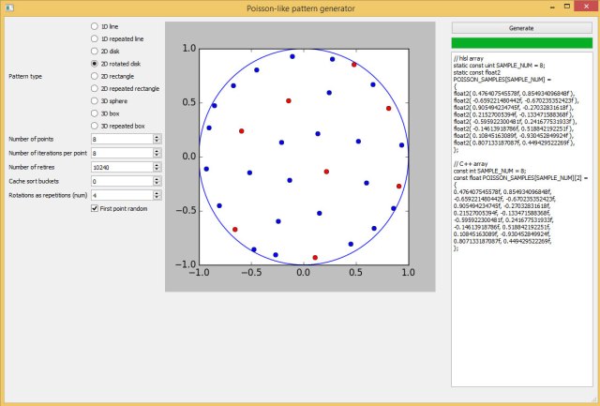
Task: Toggle the First point random checkbox
Action: point(95,208)
